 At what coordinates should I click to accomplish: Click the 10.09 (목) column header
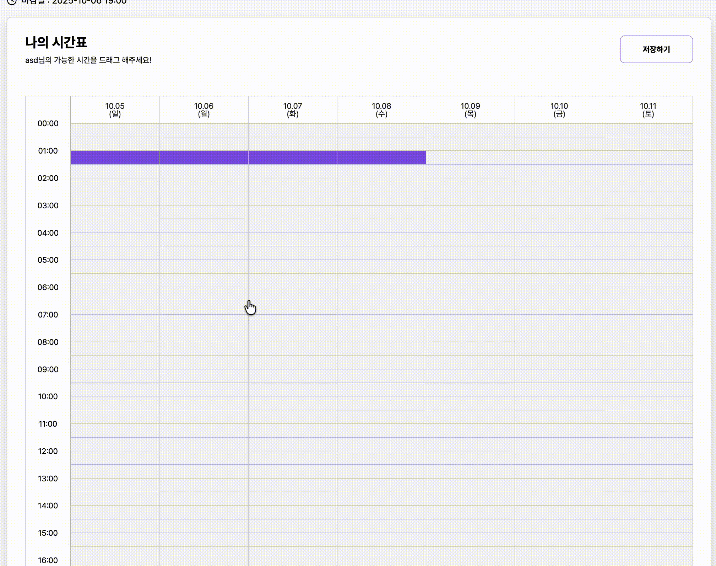click(x=470, y=110)
